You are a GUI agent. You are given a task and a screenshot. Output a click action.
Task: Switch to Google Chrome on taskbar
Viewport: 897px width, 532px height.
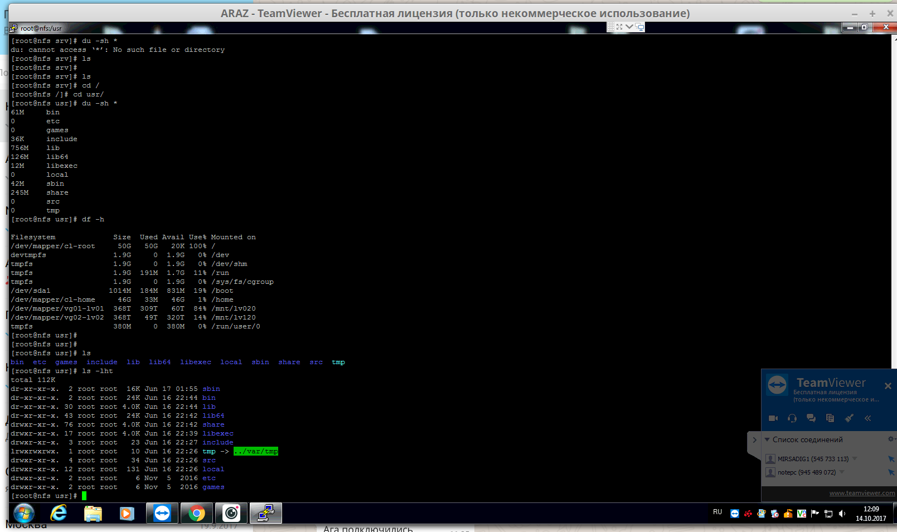(x=196, y=513)
